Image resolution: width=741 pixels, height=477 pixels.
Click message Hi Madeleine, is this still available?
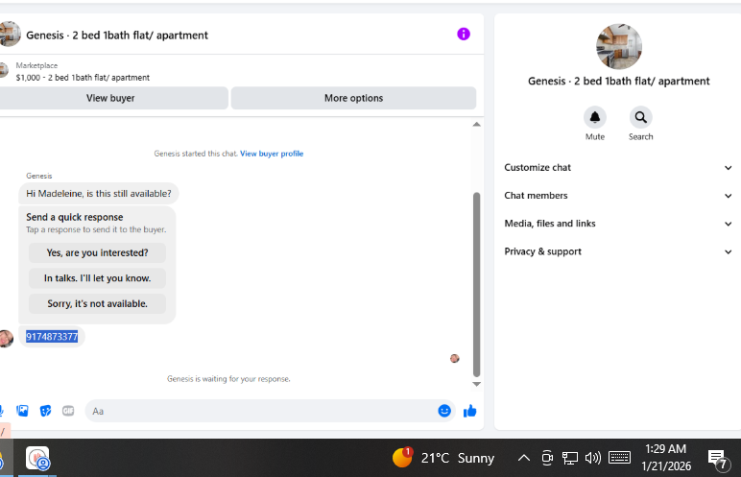[x=99, y=193]
